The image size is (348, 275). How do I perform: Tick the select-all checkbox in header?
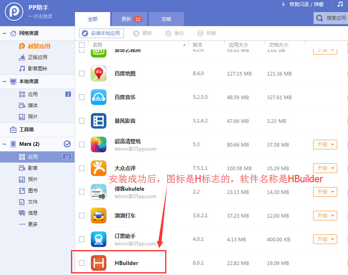(82, 45)
